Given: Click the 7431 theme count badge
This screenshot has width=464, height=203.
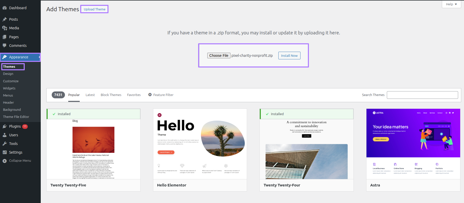Looking at the screenshot, I should click(x=58, y=95).
